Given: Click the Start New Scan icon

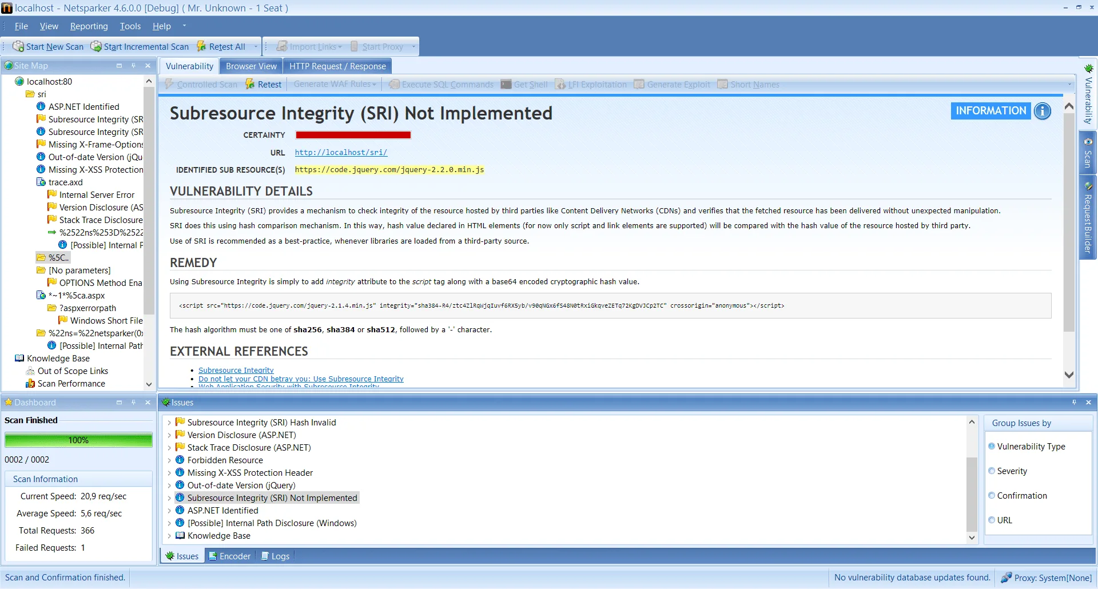Looking at the screenshot, I should 18,46.
